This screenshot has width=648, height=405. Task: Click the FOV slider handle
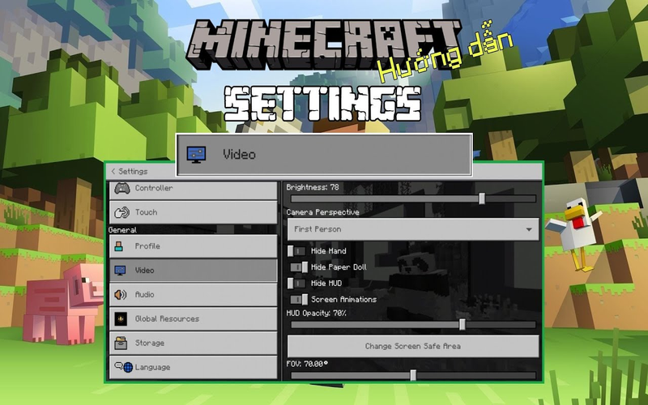[x=413, y=375]
